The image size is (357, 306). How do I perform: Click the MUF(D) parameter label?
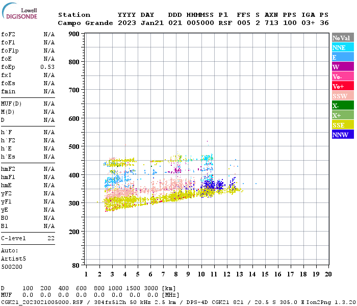(x=11, y=104)
